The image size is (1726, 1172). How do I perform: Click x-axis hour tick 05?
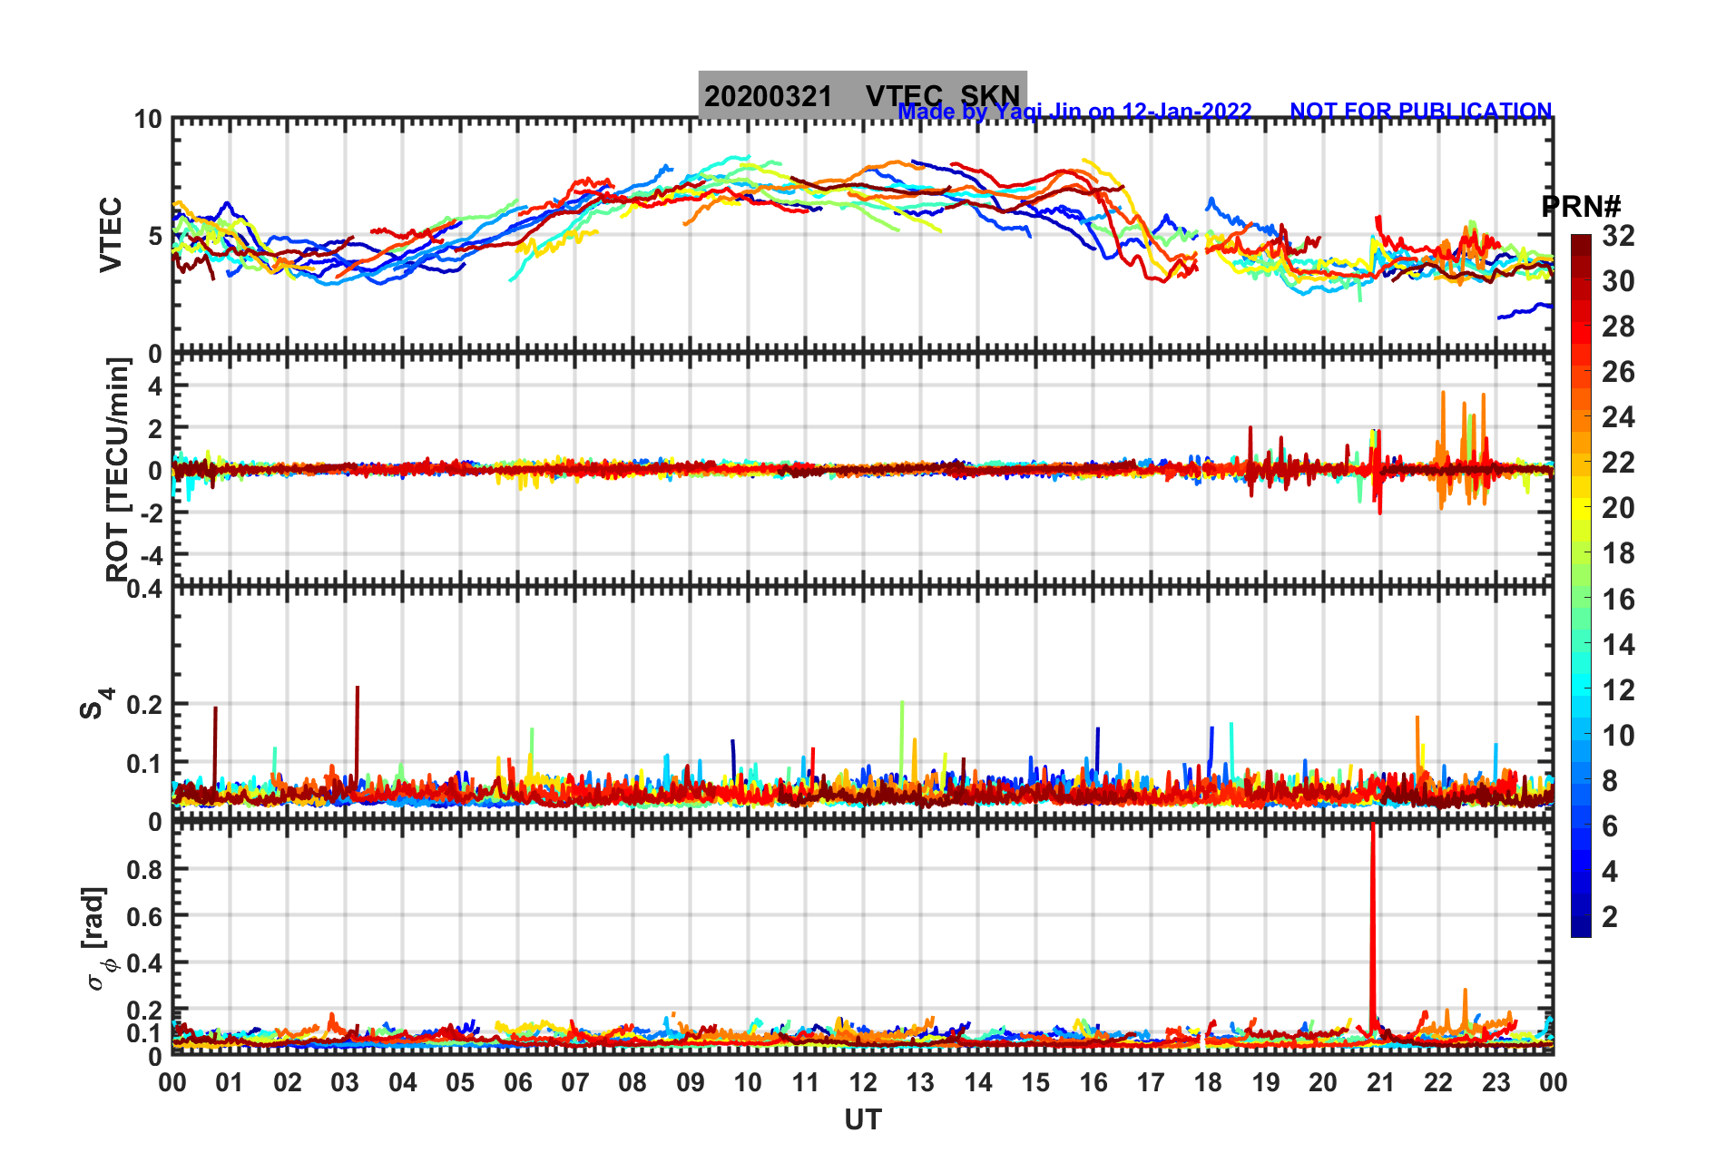[460, 1083]
